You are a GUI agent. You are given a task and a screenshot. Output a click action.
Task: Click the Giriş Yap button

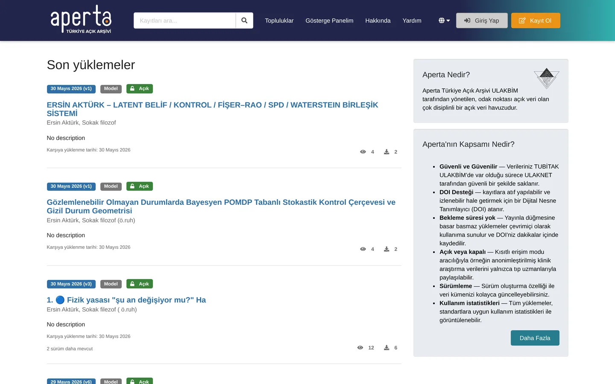click(482, 20)
